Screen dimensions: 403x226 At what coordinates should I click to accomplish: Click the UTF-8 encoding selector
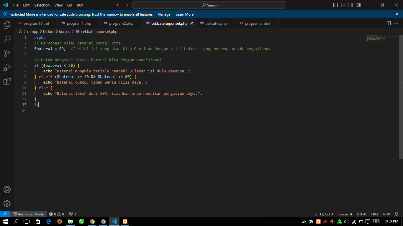click(x=361, y=214)
